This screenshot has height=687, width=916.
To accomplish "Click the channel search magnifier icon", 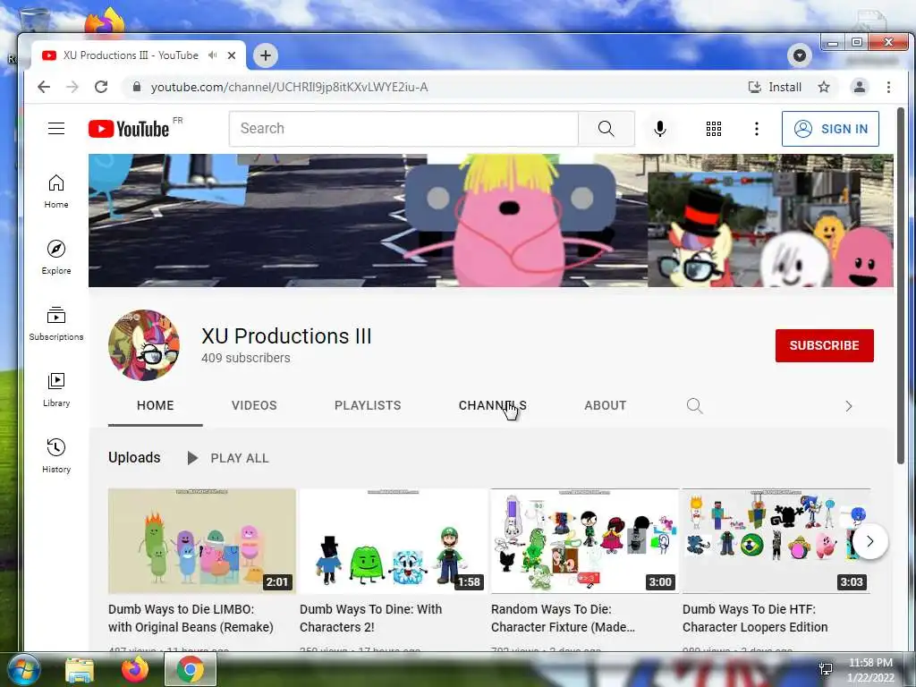I will click(694, 405).
